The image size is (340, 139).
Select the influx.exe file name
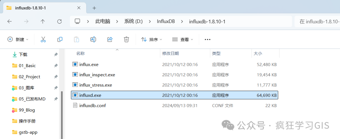click(89, 65)
